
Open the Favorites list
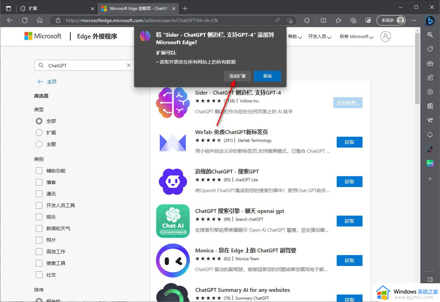[x=338, y=20]
